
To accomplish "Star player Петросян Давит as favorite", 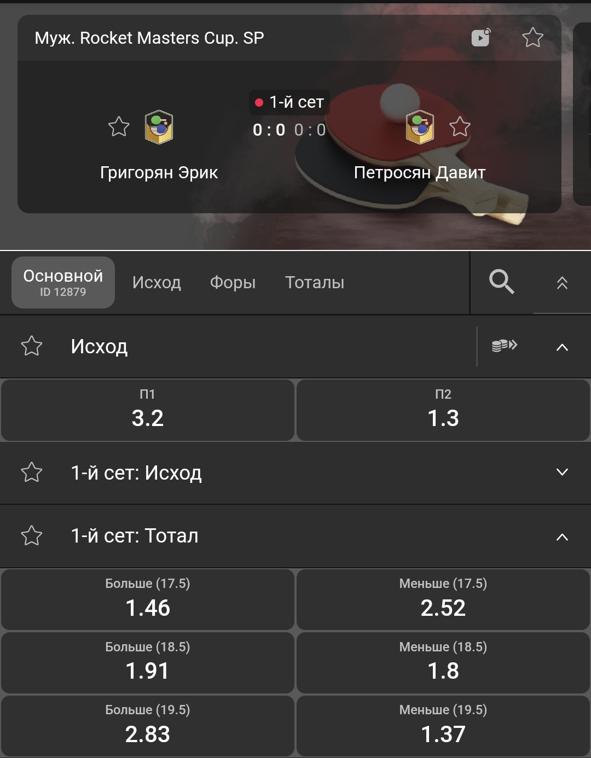I will (x=460, y=127).
